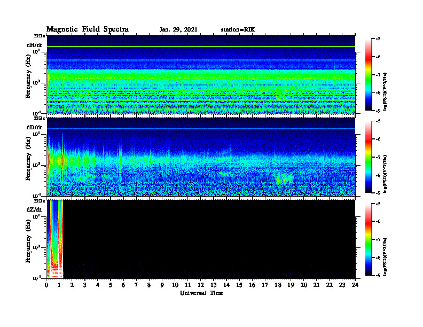
Task: Click the "station=RIK" label
Action: coord(238,30)
